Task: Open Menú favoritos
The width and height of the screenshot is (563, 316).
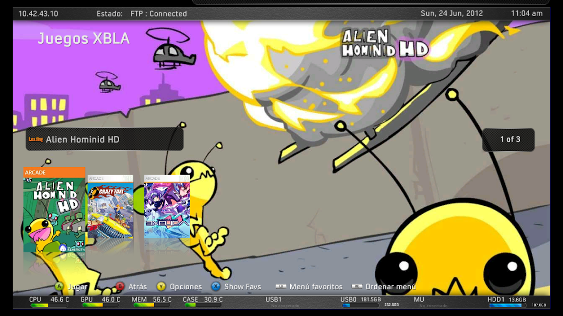Action: pyautogui.click(x=316, y=287)
